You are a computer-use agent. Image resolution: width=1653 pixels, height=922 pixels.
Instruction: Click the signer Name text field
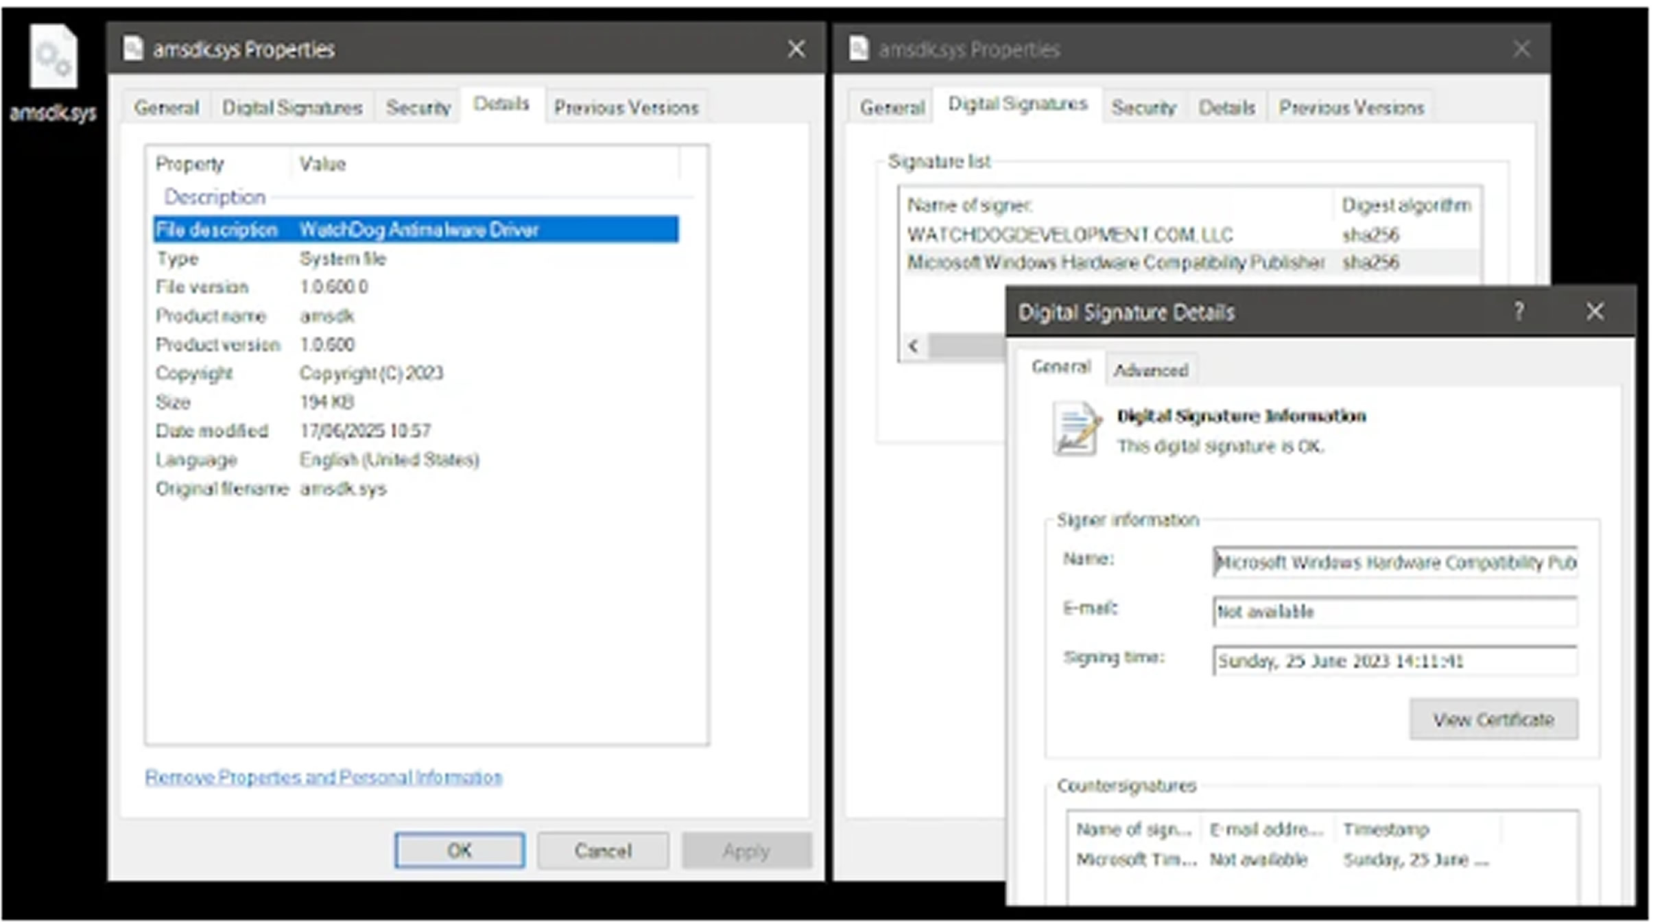(x=1394, y=563)
